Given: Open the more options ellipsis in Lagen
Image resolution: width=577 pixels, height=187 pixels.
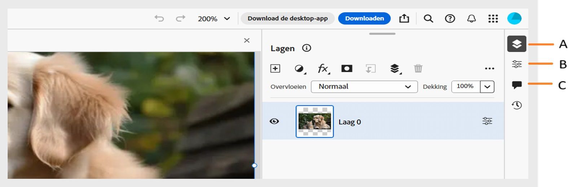Looking at the screenshot, I should tap(489, 69).
